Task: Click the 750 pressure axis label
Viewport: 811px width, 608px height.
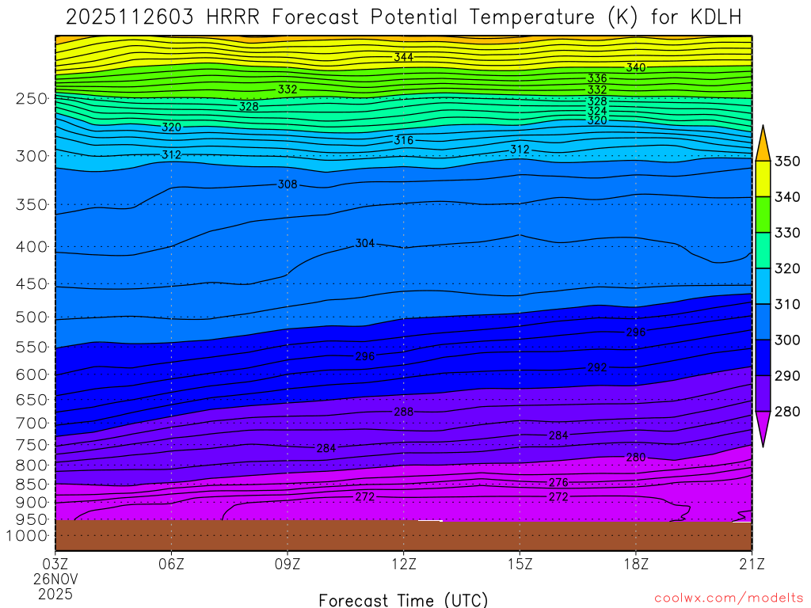Action: pos(32,445)
